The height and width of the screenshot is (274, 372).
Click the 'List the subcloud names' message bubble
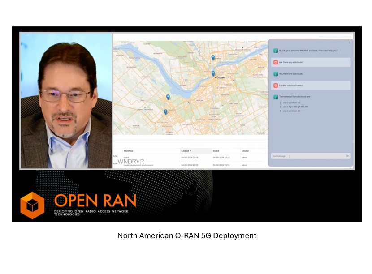[x=311, y=86]
